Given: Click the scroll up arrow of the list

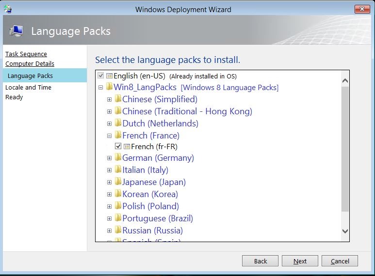Looking at the screenshot, I should click(345, 81).
